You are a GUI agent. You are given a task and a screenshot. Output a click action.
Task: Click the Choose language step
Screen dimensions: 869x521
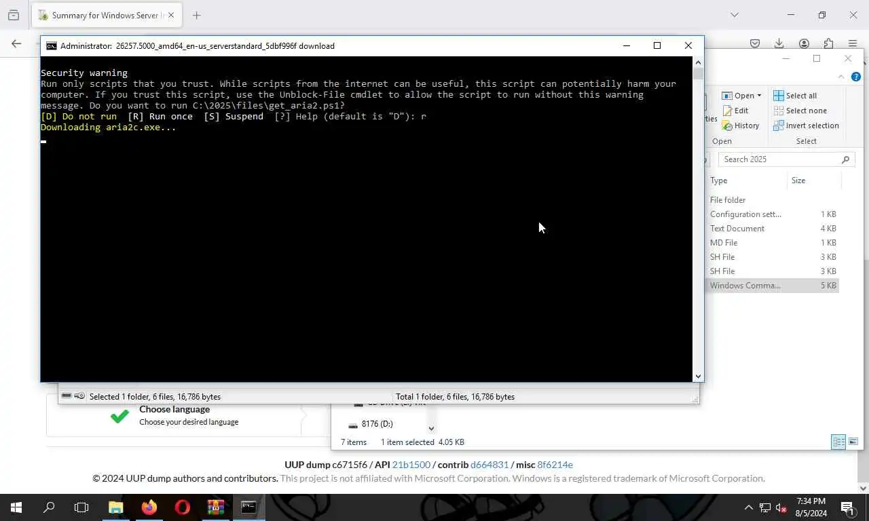coord(174,415)
